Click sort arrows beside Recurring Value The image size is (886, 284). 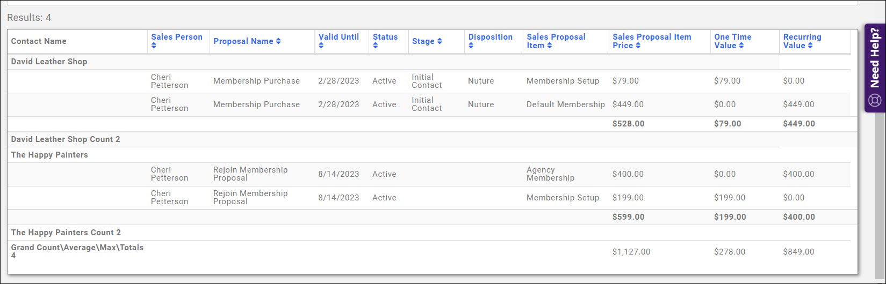tap(810, 46)
